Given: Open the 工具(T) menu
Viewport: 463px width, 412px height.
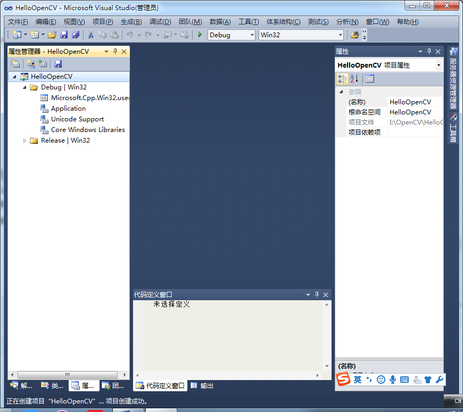Looking at the screenshot, I should [249, 22].
